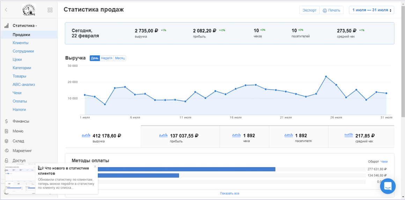This screenshot has width=405, height=200.
Task: Open the date range selector
Action: coord(371,10)
